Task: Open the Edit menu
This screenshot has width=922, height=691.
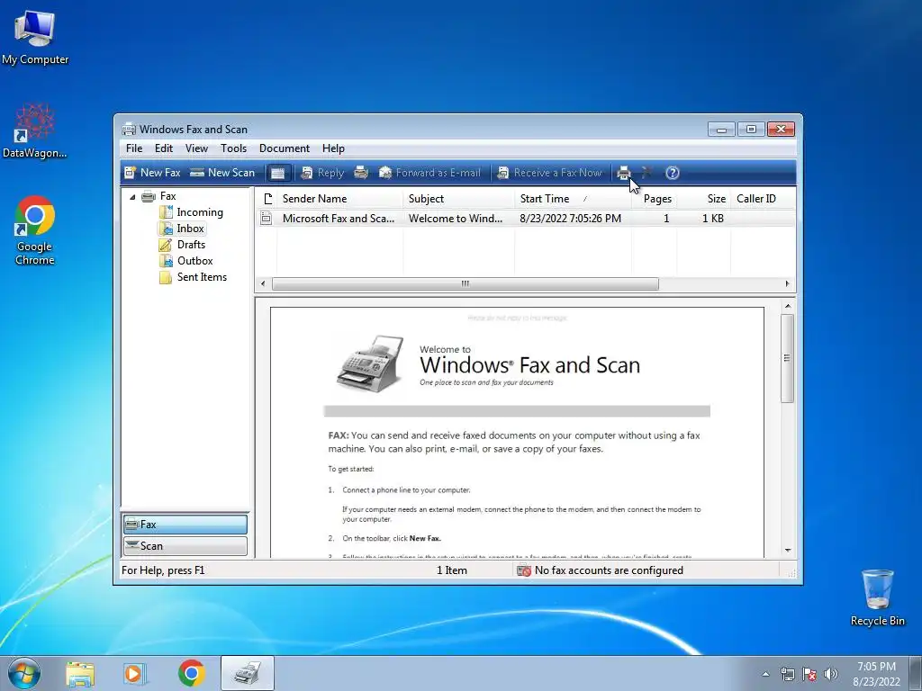Action: (x=164, y=148)
